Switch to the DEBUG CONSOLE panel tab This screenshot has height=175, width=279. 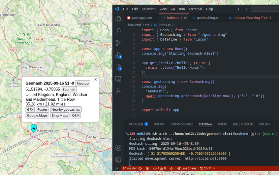pyautogui.click(x=182, y=124)
